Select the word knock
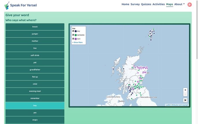 [35, 27]
